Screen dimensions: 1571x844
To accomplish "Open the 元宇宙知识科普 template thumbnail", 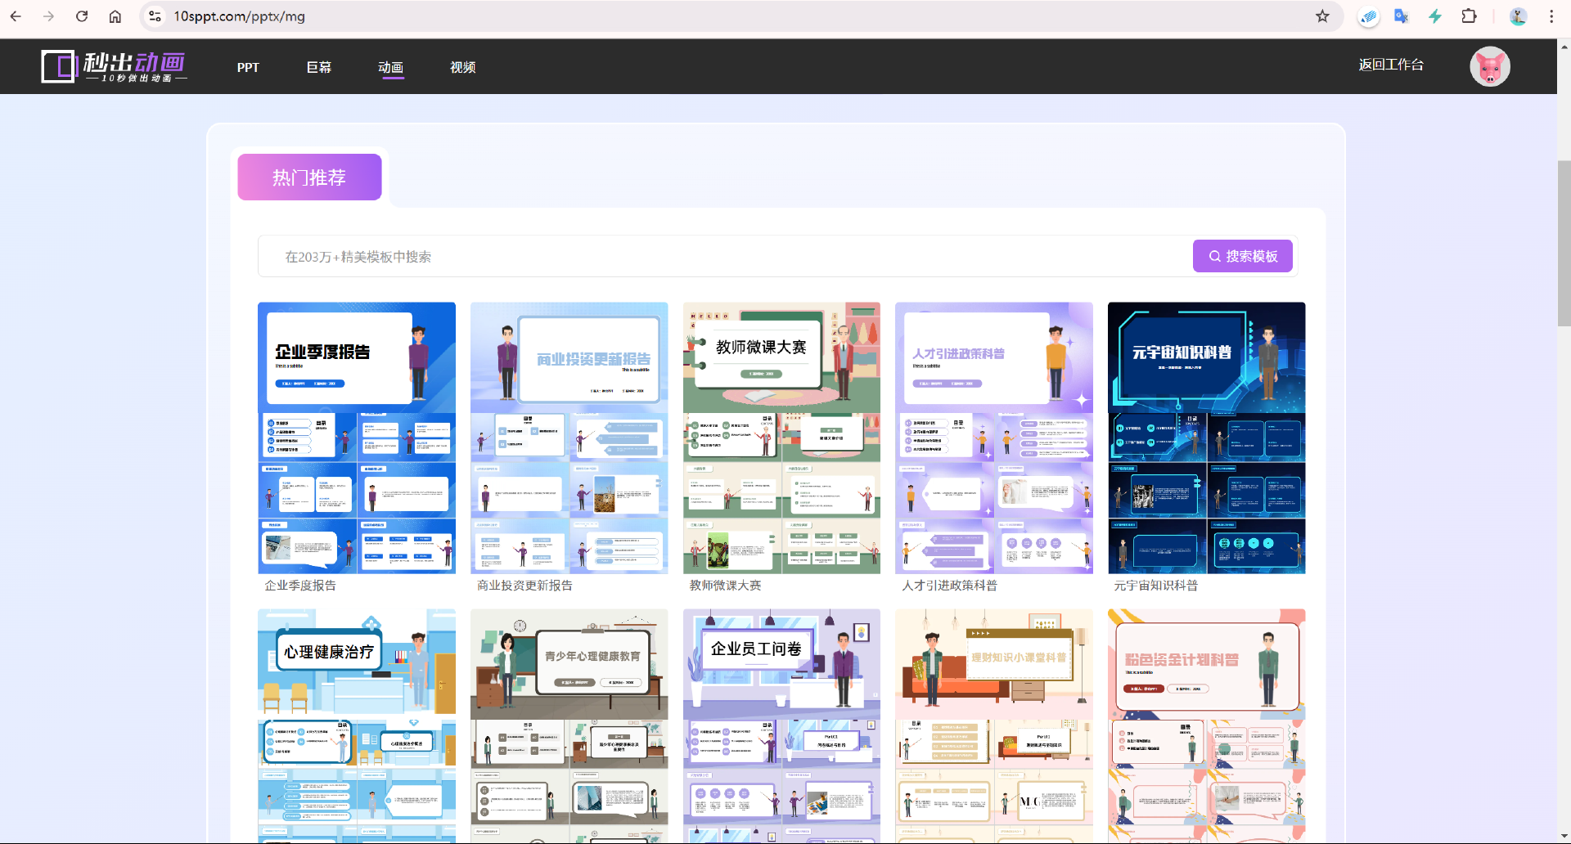I will (x=1206, y=438).
